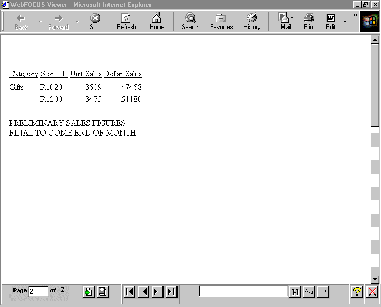Viewport: 381px width, 307px height.
Task: Open the Favorites pane
Action: coord(221,22)
